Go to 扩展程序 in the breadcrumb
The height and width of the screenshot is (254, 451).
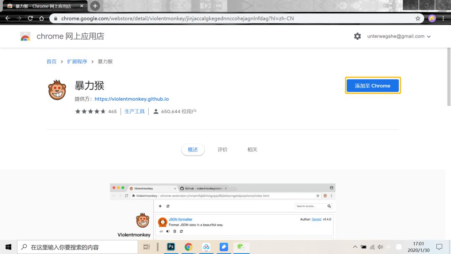pyautogui.click(x=77, y=61)
